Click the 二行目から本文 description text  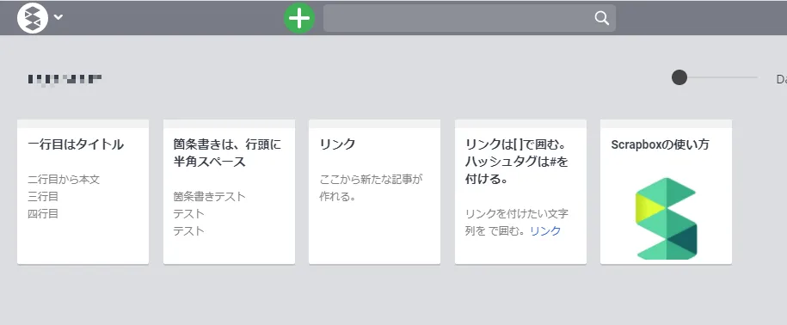[64, 179]
